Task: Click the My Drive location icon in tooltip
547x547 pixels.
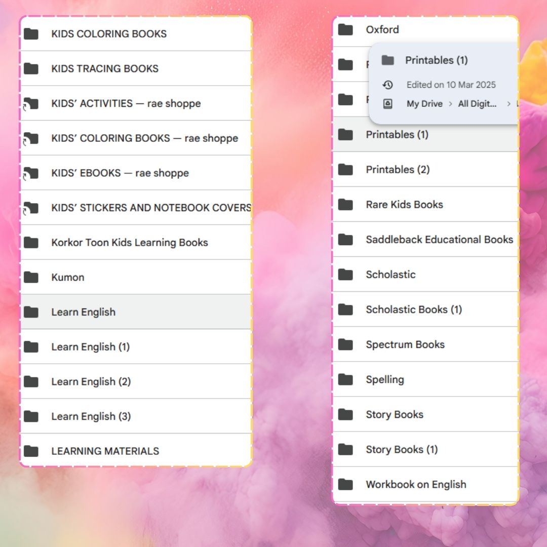Action: (x=388, y=104)
